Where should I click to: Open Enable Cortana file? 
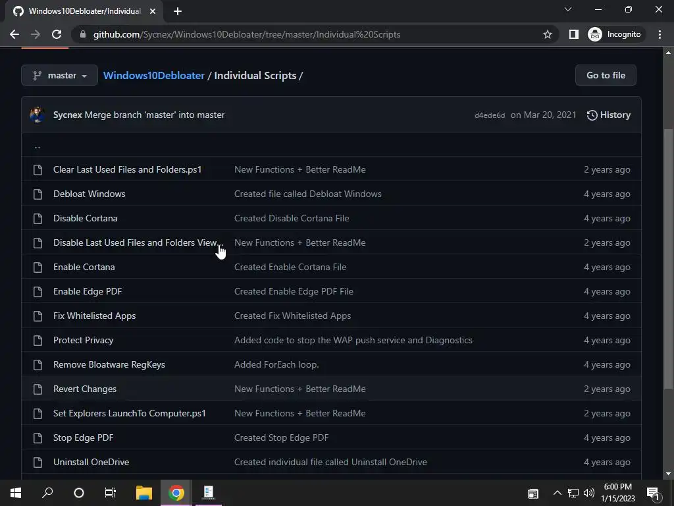coord(84,267)
